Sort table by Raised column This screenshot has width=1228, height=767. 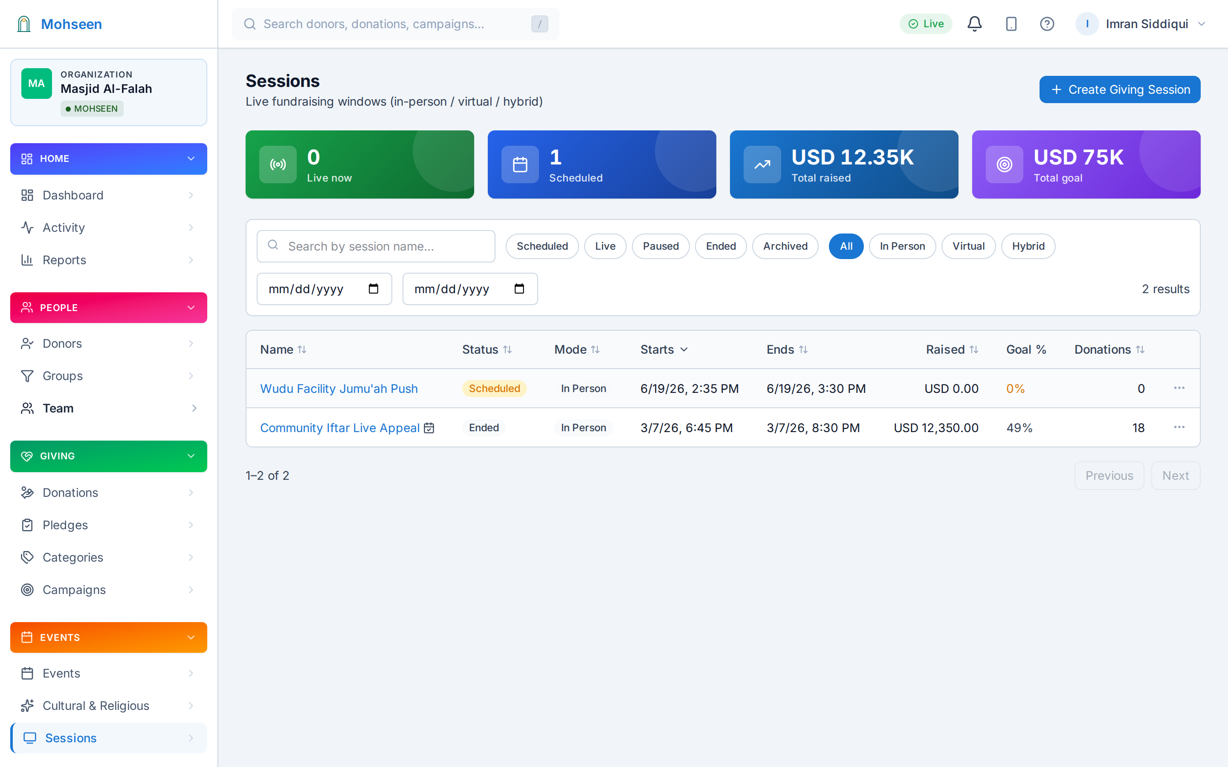[952, 349]
